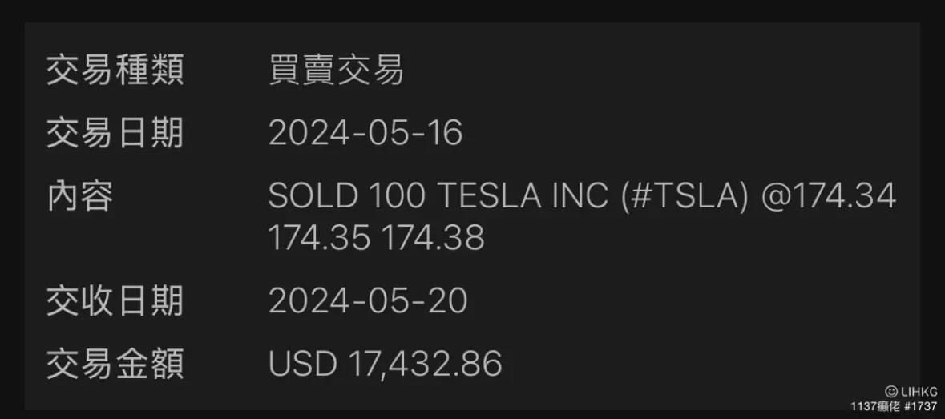Click the LIHKG smiley logo icon
The height and width of the screenshot is (419, 945).
pos(890,393)
